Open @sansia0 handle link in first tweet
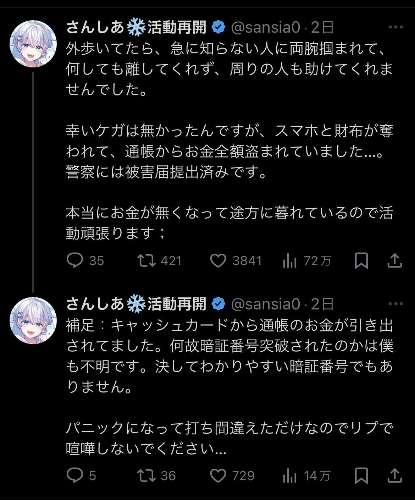Image resolution: width=415 pixels, height=500 pixels. [x=266, y=27]
